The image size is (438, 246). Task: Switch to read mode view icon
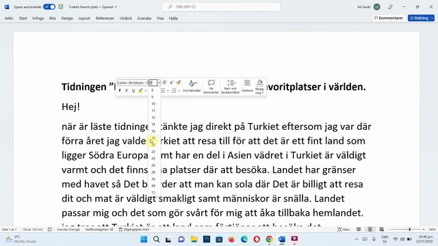[359, 230]
